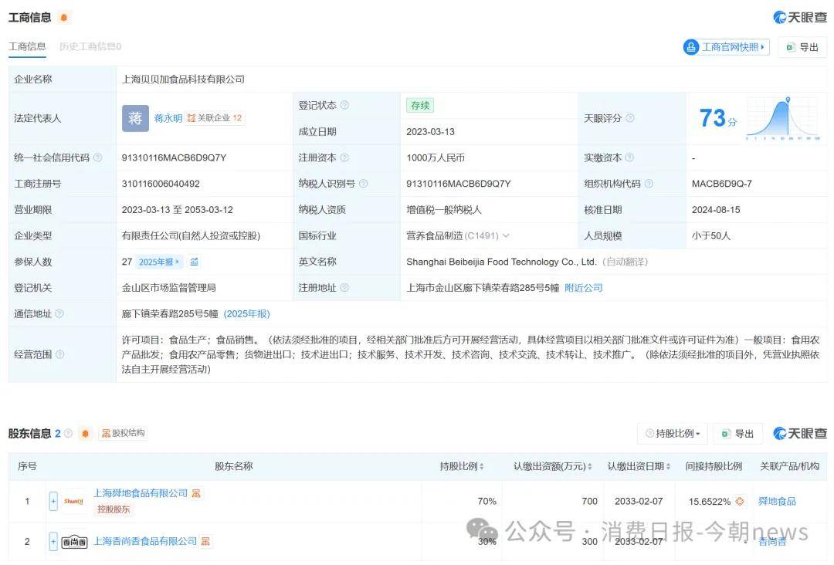Screen dimensions: 834x565
Task: Sort by the 持股比例 column header
Action: 462,466
